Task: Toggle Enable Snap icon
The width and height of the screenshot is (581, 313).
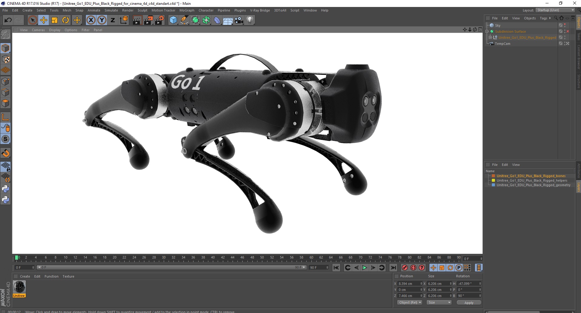Action: (x=5, y=153)
